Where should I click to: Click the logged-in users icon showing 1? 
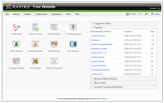[x=146, y=14]
